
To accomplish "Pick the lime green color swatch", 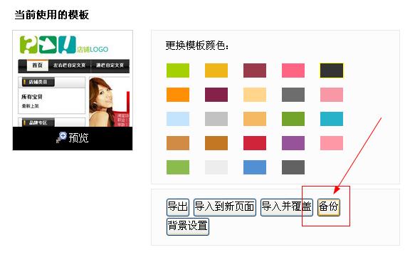I will point(178,70).
